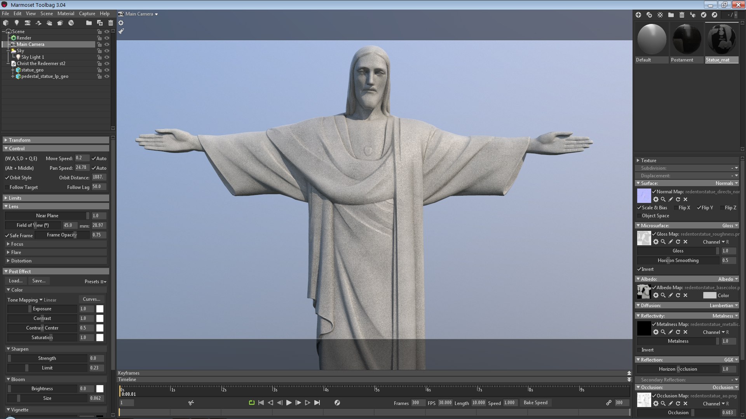Screen dimensions: 746x419
Task: Add a shadow catcher object
Action: pyautogui.click(x=38, y=23)
